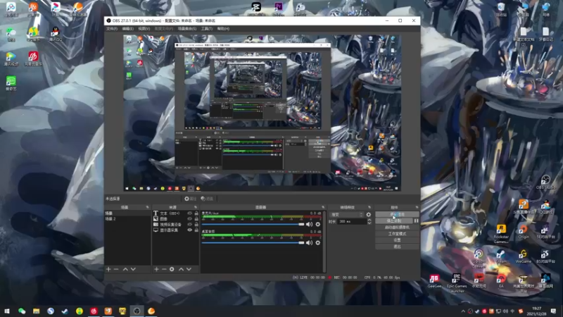Pop out the sources dock panel
This screenshot has height=317, width=563.
196,207
